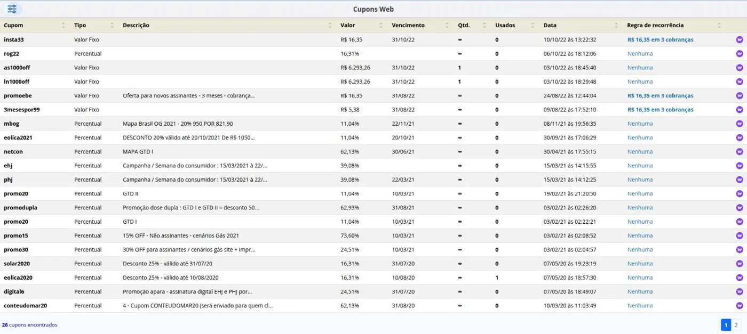Open insta33 recurrence rule link
The image size is (747, 334).
(x=660, y=39)
